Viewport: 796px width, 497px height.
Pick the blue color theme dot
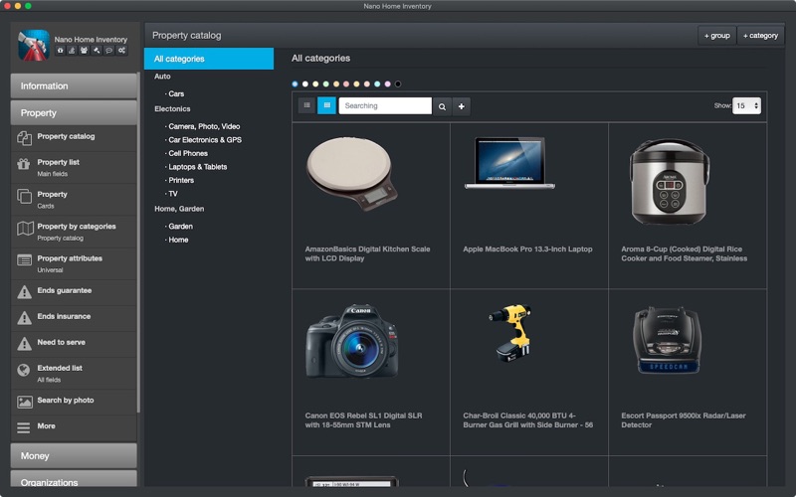(295, 84)
